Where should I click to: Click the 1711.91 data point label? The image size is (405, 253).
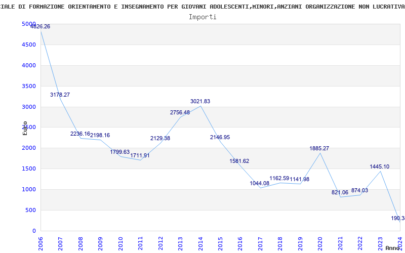pyautogui.click(x=140, y=155)
